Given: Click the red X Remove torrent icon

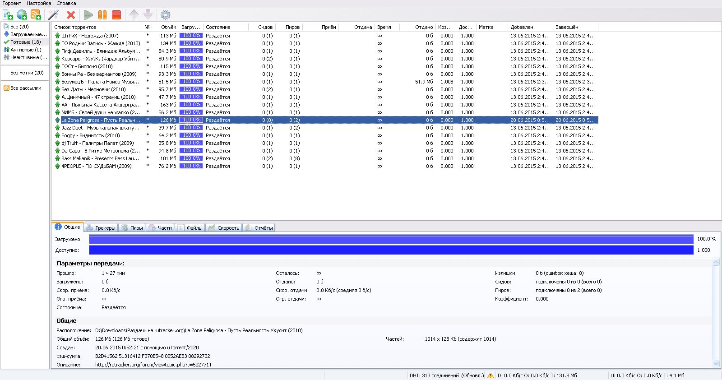Looking at the screenshot, I should (71, 15).
